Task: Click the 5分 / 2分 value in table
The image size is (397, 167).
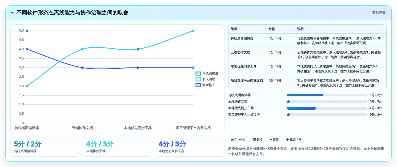Action: coord(275,38)
